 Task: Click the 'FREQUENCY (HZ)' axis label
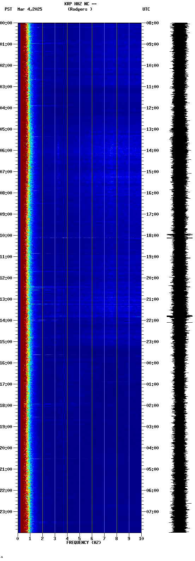click(84, 543)
